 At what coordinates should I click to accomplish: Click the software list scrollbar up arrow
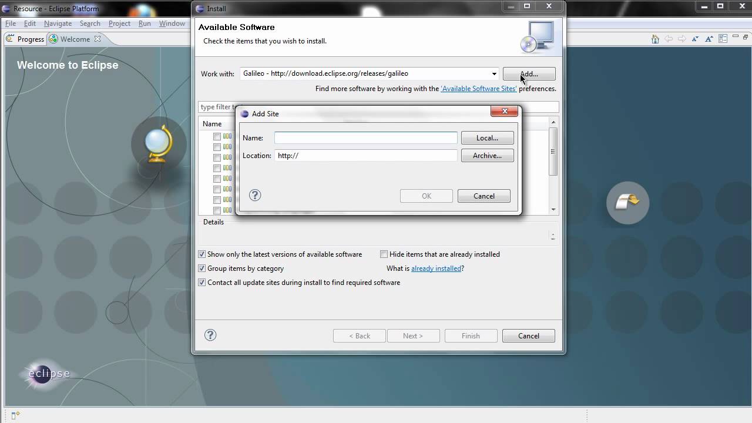click(x=553, y=122)
